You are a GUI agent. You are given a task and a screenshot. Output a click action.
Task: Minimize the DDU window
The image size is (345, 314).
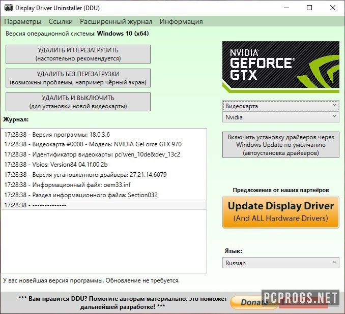[286, 8]
